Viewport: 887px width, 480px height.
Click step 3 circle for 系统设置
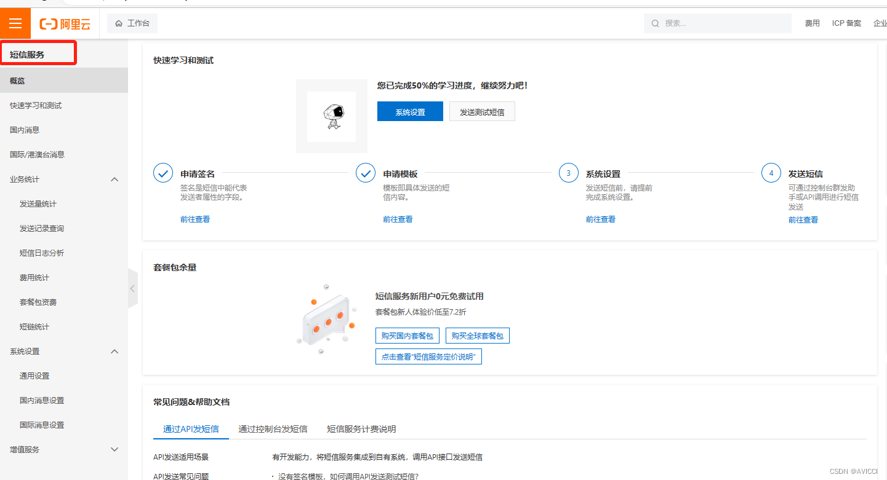[x=568, y=173]
